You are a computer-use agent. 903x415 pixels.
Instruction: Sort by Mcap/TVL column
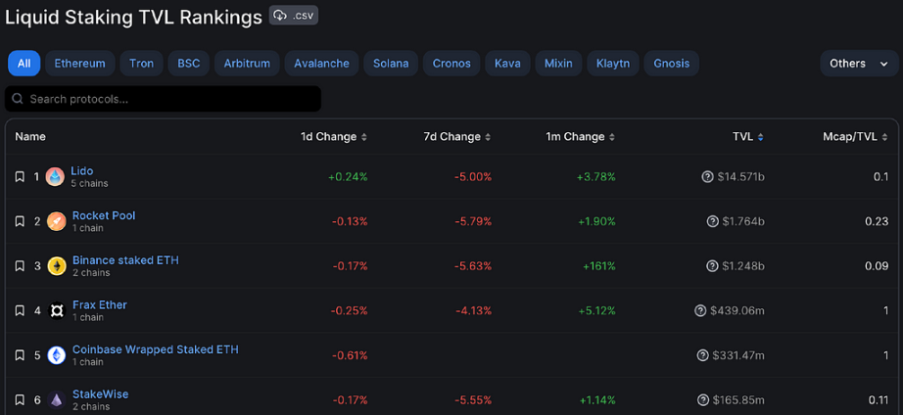pos(855,137)
